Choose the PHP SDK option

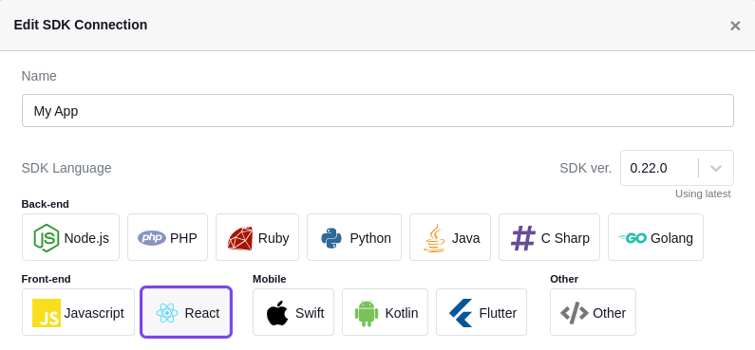point(167,237)
